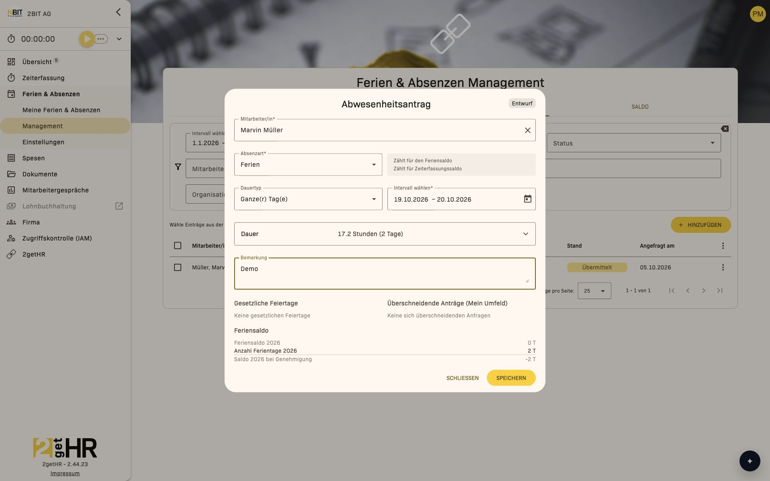Screen dimensions: 770x481
Task: Start the time tracking play button
Action: (87, 39)
